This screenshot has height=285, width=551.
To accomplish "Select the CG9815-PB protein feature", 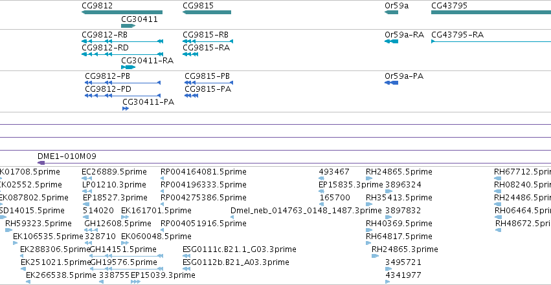I will click(208, 83).
